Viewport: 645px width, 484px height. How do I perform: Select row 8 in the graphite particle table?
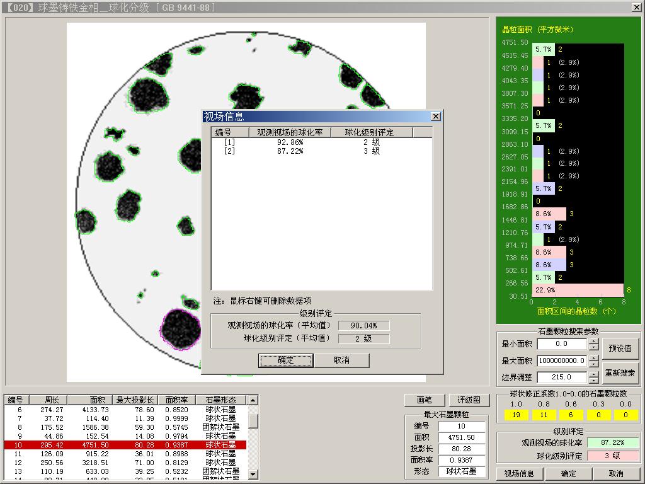125,427
